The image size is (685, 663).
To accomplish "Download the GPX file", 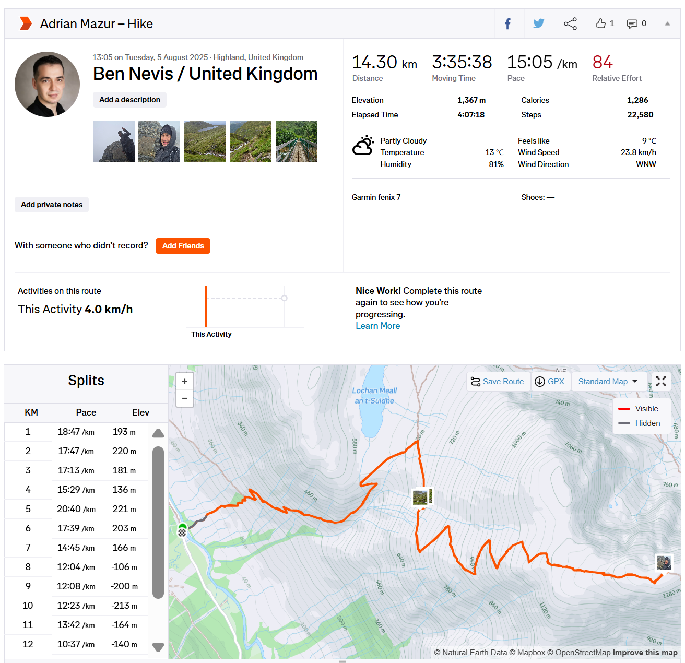I will [x=550, y=382].
